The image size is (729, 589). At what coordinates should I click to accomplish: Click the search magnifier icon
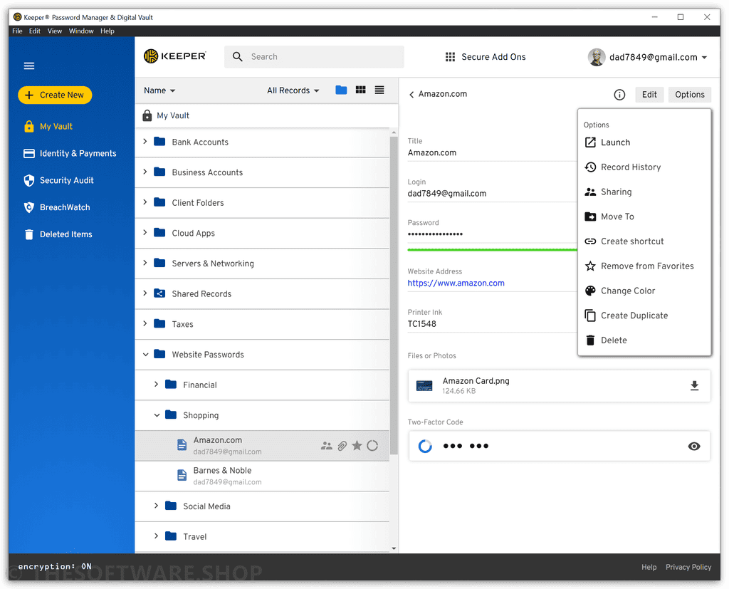tap(237, 57)
